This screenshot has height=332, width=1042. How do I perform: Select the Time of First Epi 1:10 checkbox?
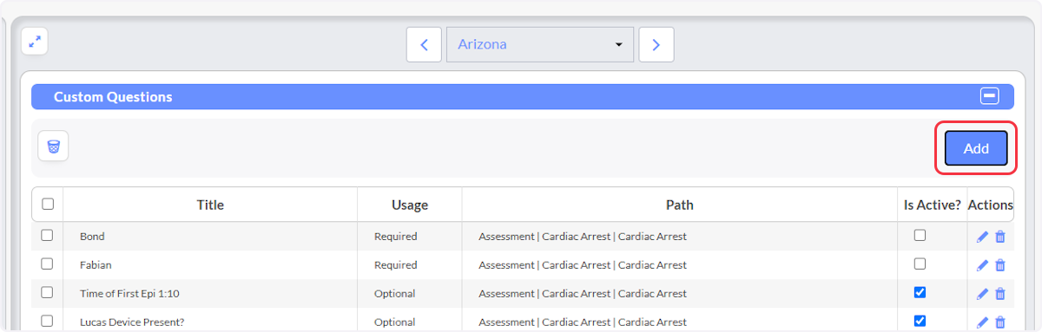pos(47,292)
